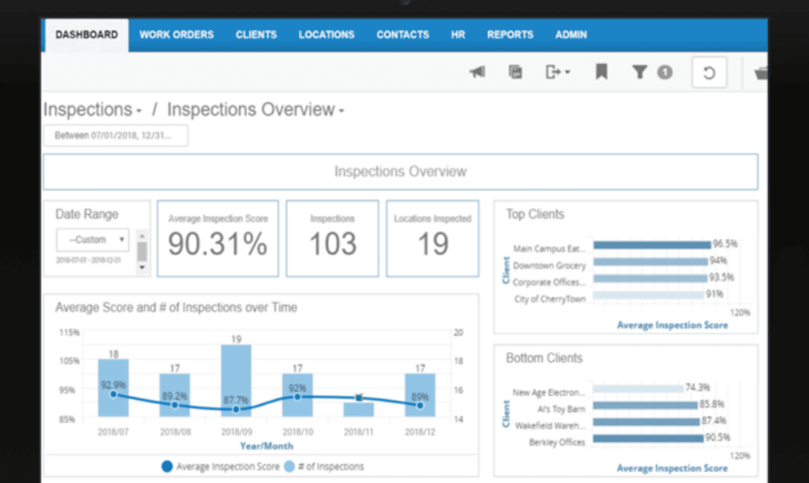Open the REPORTS menu
This screenshot has height=483, width=809.
510,35
